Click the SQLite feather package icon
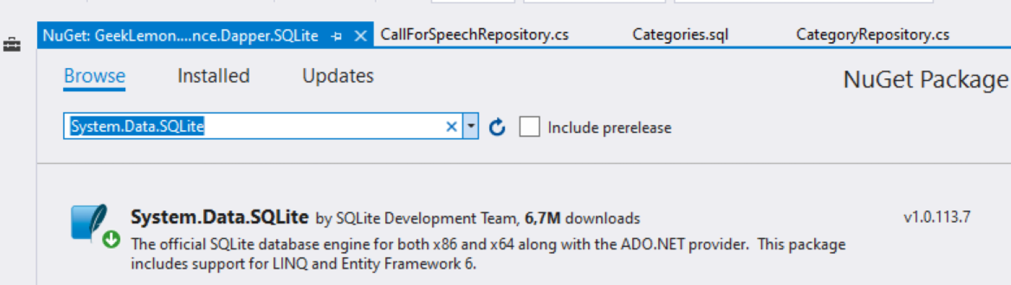Image resolution: width=1011 pixels, height=285 pixels. [89, 222]
